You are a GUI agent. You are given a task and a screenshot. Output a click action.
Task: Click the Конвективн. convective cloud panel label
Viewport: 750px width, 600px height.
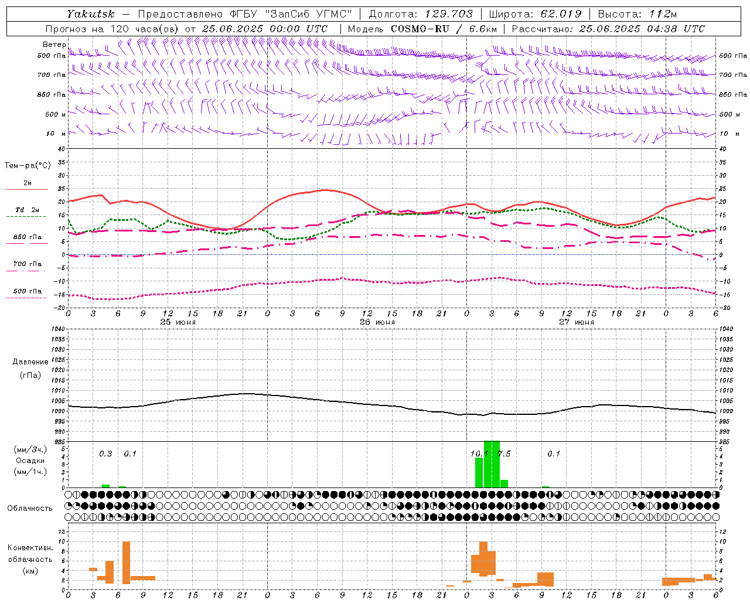30,548
